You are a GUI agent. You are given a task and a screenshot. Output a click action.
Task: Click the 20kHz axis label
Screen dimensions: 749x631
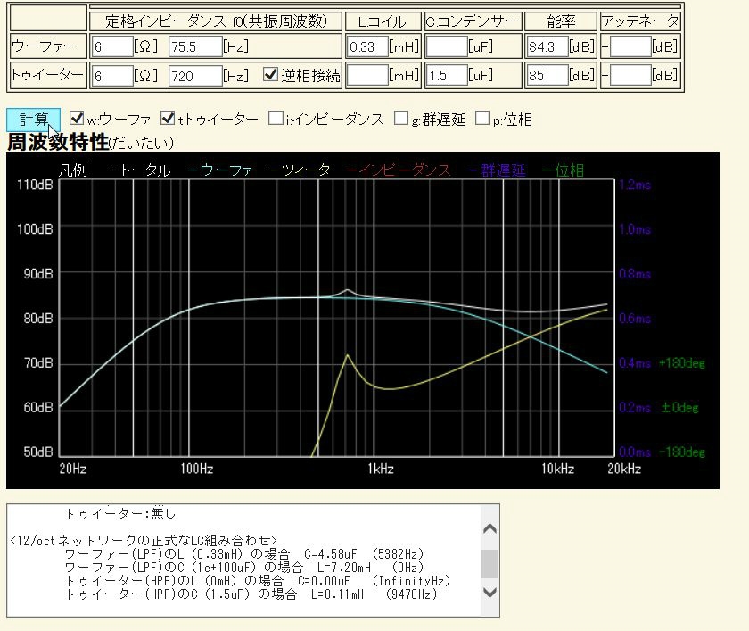(624, 469)
